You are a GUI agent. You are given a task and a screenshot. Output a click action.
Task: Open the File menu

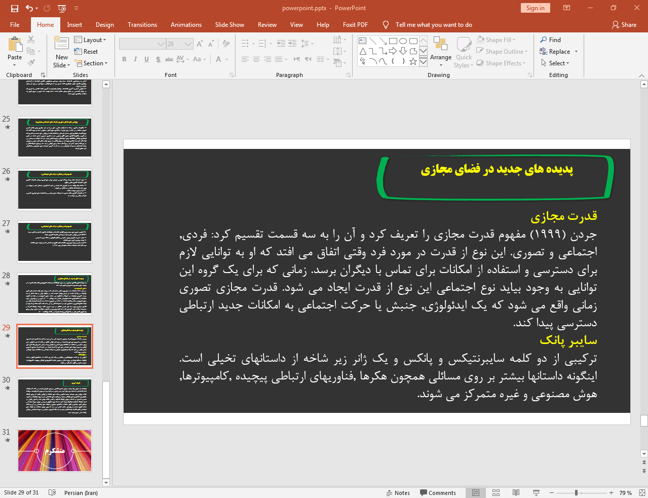pos(15,24)
